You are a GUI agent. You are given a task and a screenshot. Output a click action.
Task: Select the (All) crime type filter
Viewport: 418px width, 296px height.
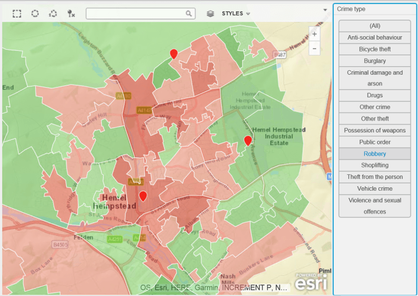point(374,26)
